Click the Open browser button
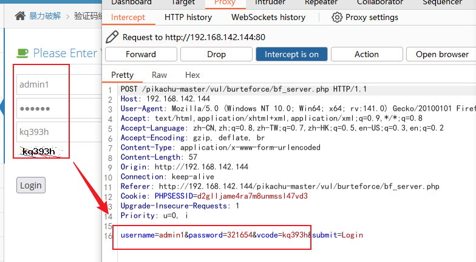This screenshot has width=476, height=262. click(442, 55)
